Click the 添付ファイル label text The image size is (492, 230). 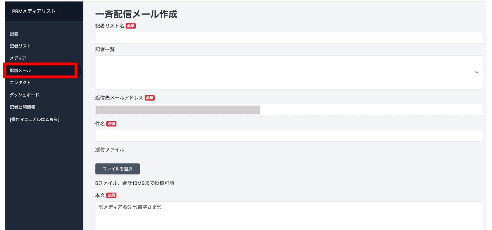(x=109, y=149)
